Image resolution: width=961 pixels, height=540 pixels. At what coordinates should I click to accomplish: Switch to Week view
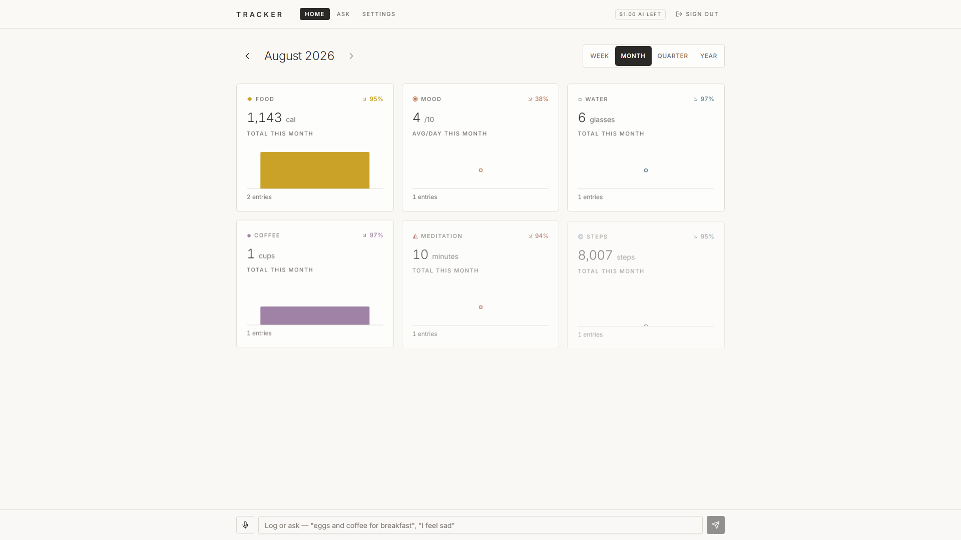pos(599,56)
